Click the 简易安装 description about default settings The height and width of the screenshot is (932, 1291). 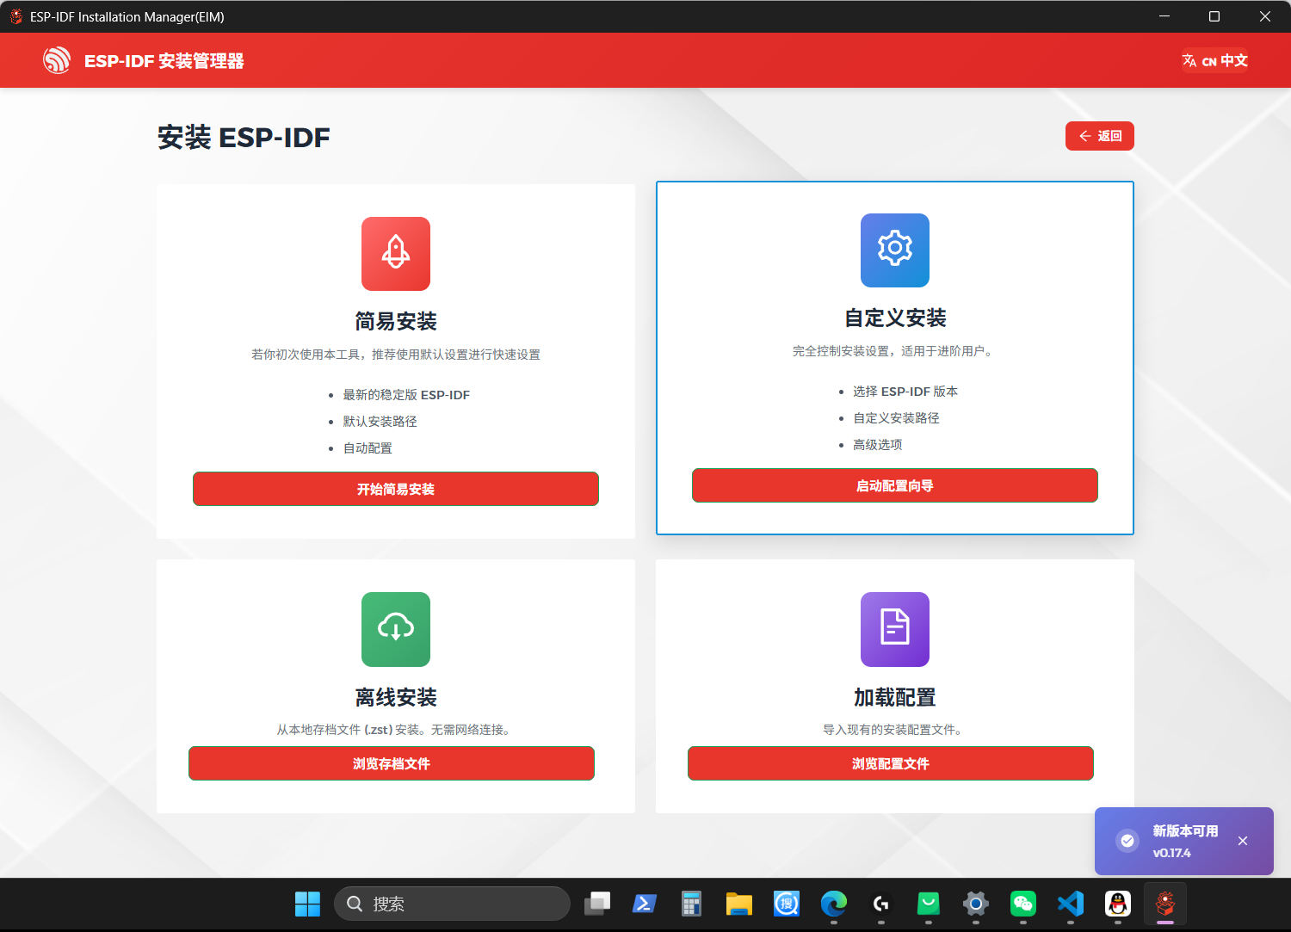pyautogui.click(x=396, y=355)
